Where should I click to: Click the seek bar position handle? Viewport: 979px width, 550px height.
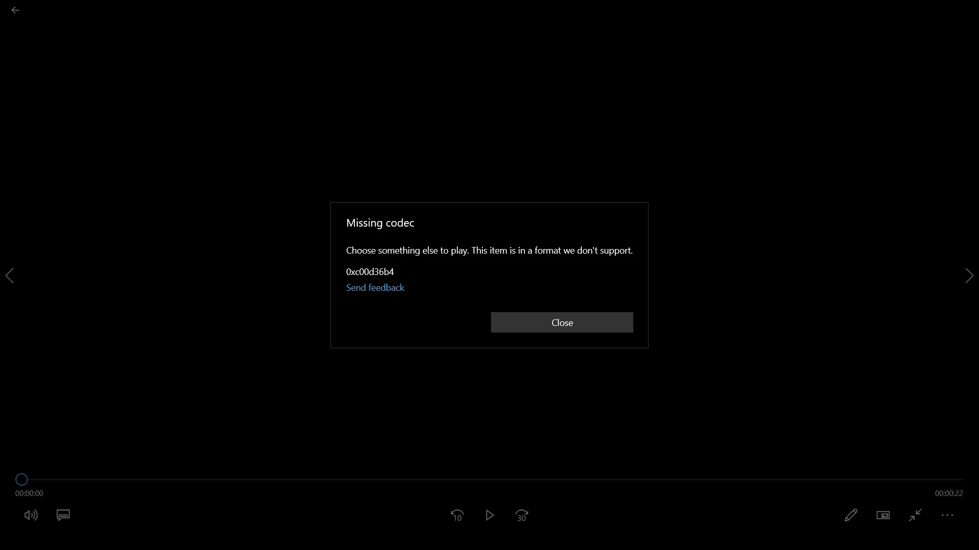21,479
